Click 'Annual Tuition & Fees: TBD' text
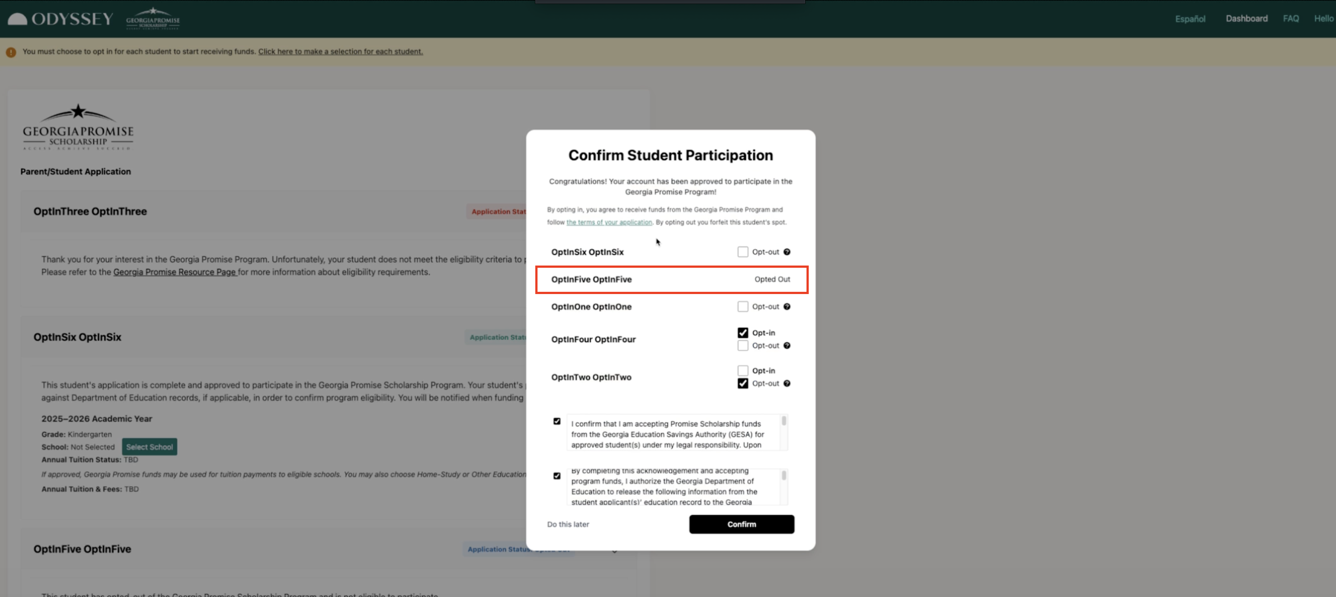This screenshot has width=1336, height=597. (90, 489)
